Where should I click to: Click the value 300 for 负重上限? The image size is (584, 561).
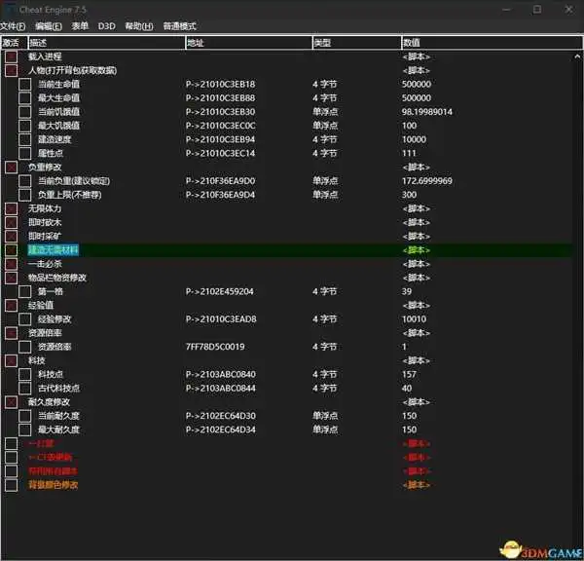point(409,195)
